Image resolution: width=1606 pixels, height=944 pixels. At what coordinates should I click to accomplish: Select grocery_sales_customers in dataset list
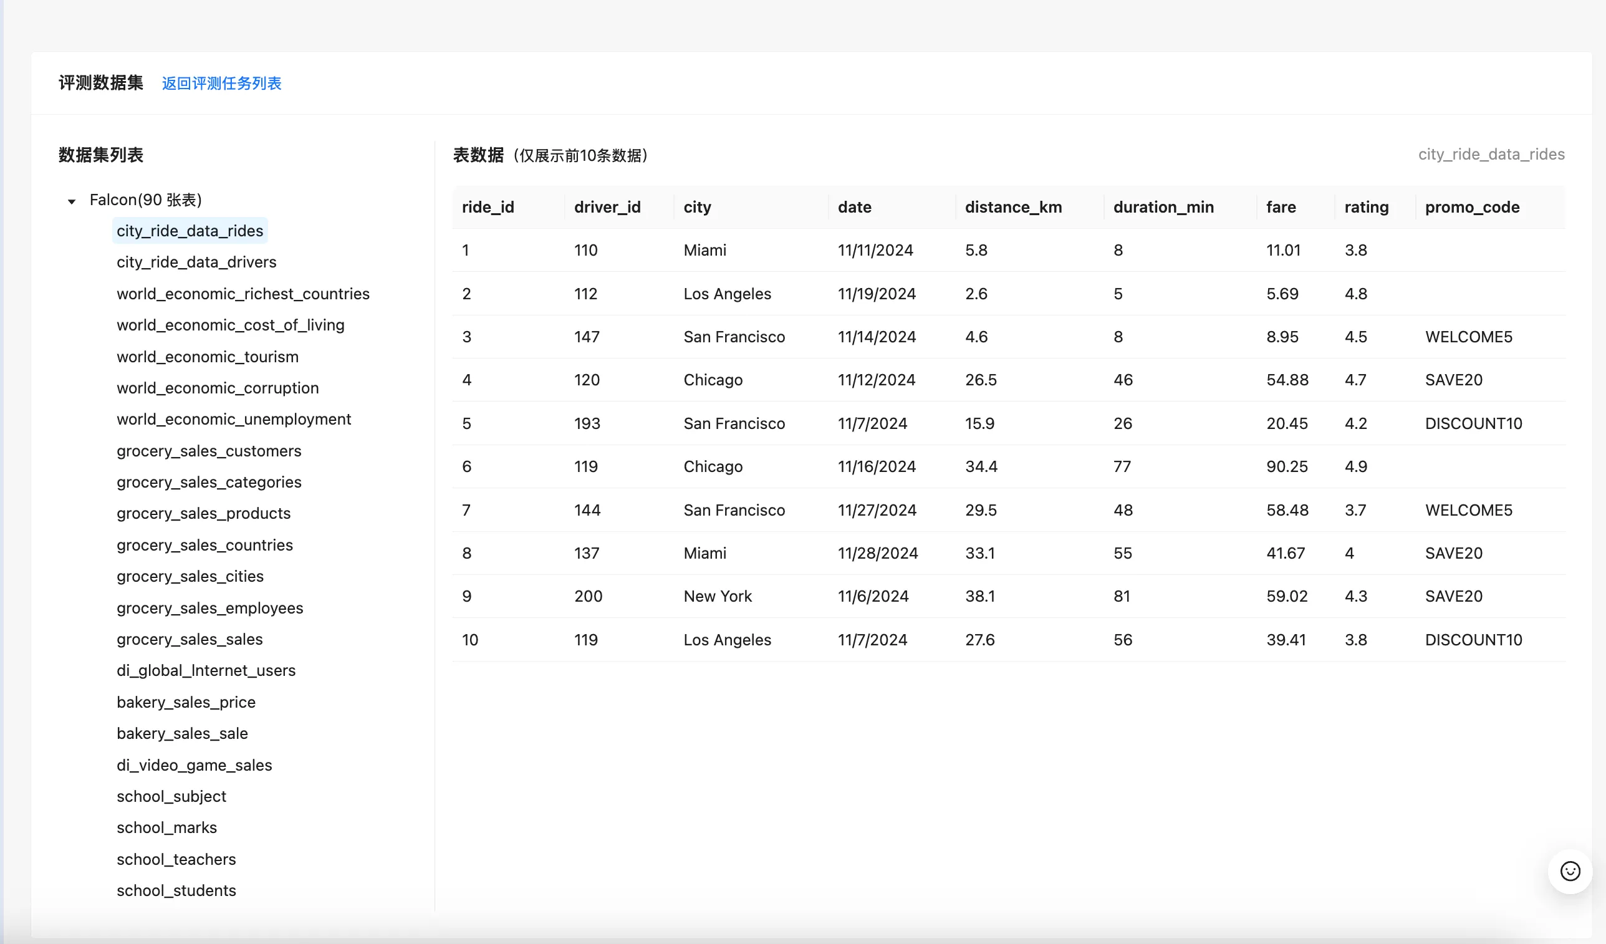(208, 451)
